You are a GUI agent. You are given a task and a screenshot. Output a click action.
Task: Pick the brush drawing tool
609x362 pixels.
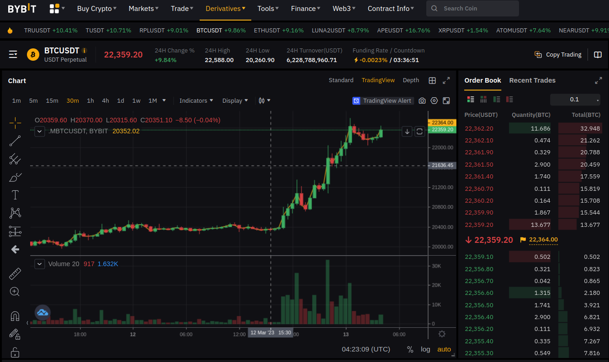pos(15,177)
